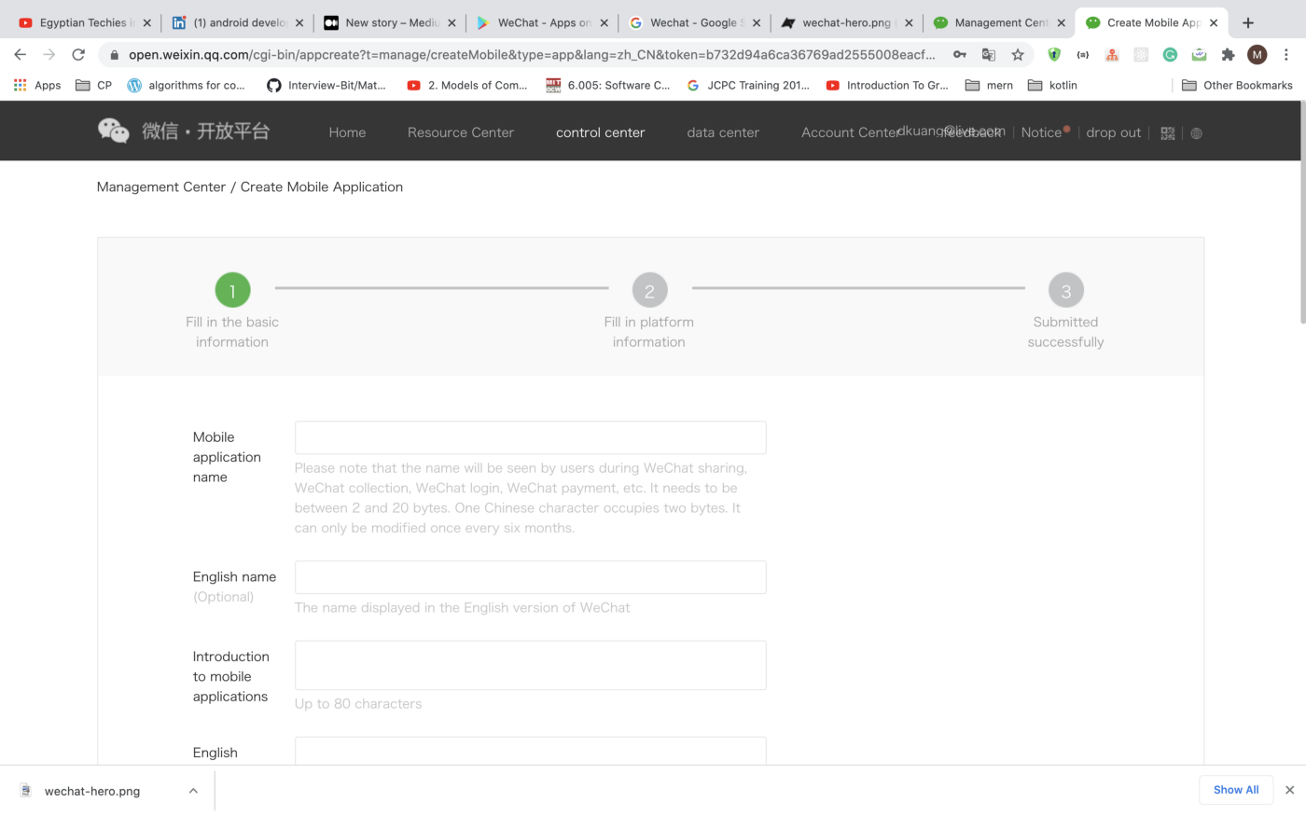Close the Egyptian Techies tab

pos(146,22)
